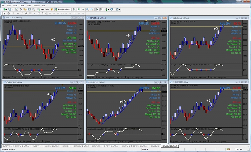
Task: Zoom in on the chart
Action: click(x=88, y=10)
